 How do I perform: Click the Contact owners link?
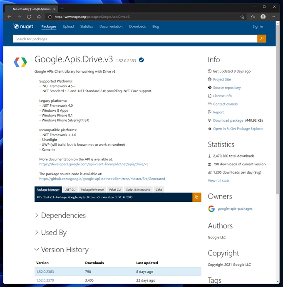click(225, 104)
